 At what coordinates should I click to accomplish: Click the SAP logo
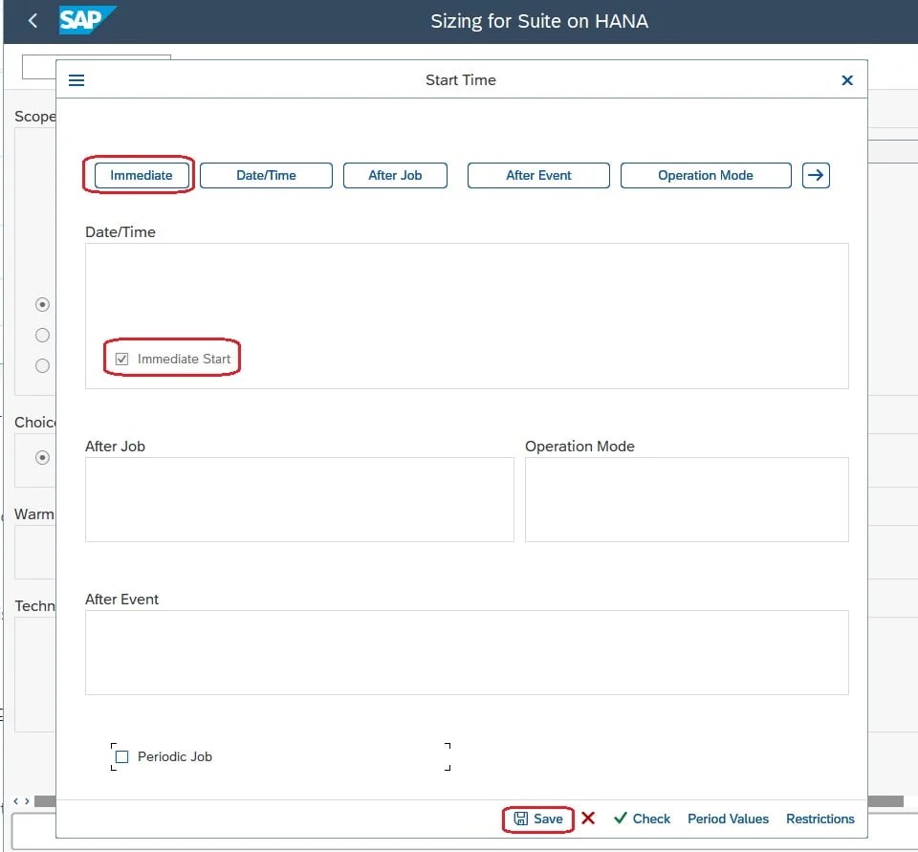pyautogui.click(x=87, y=20)
